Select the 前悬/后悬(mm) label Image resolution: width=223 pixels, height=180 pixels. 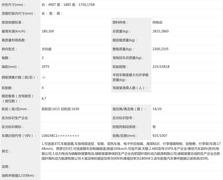click(125, 136)
